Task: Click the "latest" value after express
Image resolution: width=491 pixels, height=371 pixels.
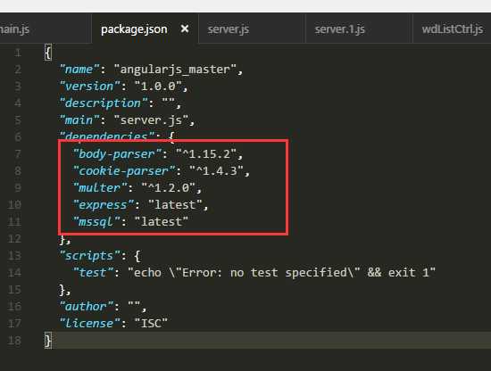Action: tap(175, 205)
